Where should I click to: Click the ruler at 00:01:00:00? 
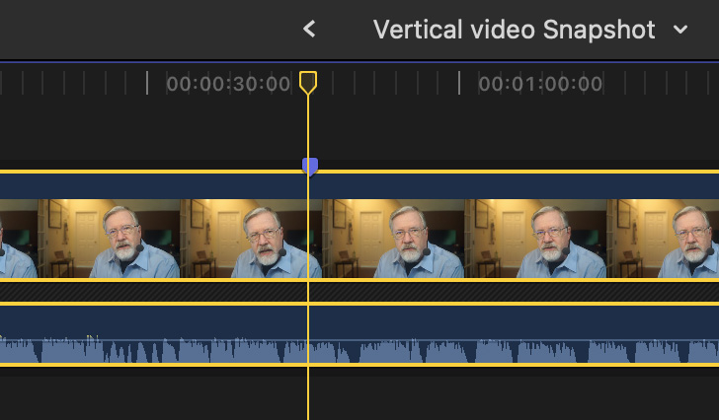[540, 84]
